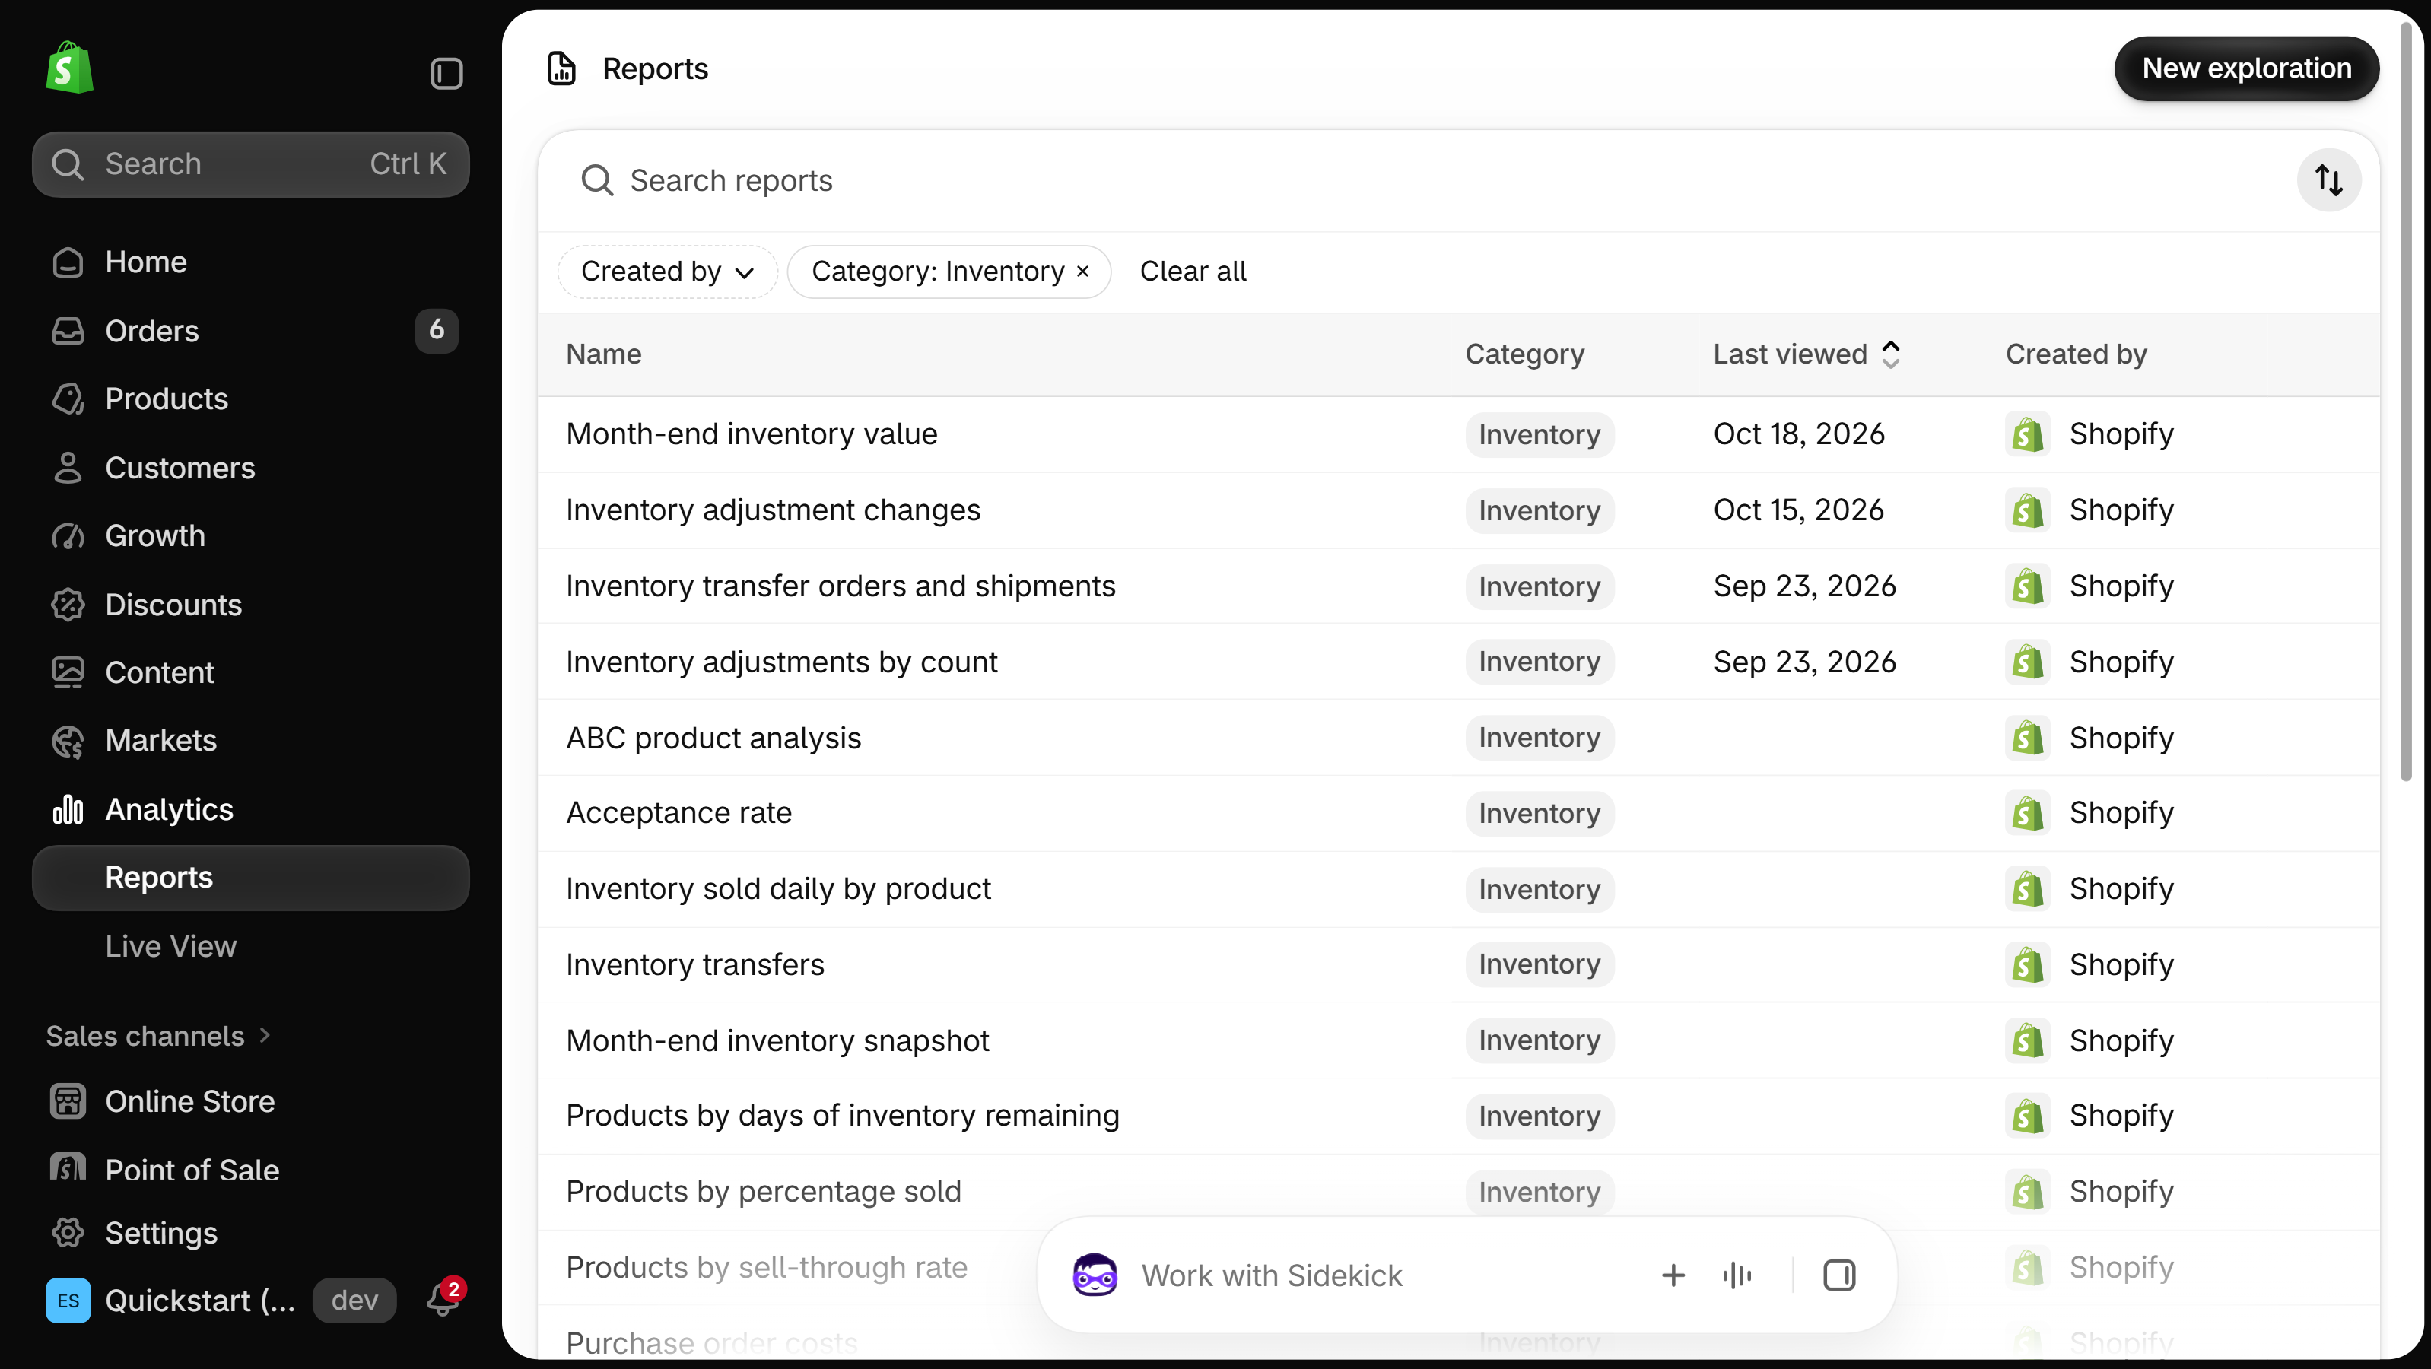Click the Orders count badge 6
The height and width of the screenshot is (1369, 2431).
click(437, 331)
